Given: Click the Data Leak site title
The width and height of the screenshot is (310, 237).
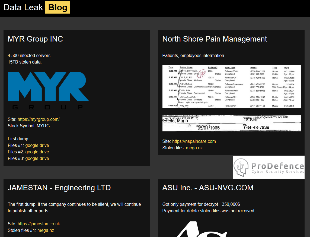Looking at the screenshot, I should (23, 7).
